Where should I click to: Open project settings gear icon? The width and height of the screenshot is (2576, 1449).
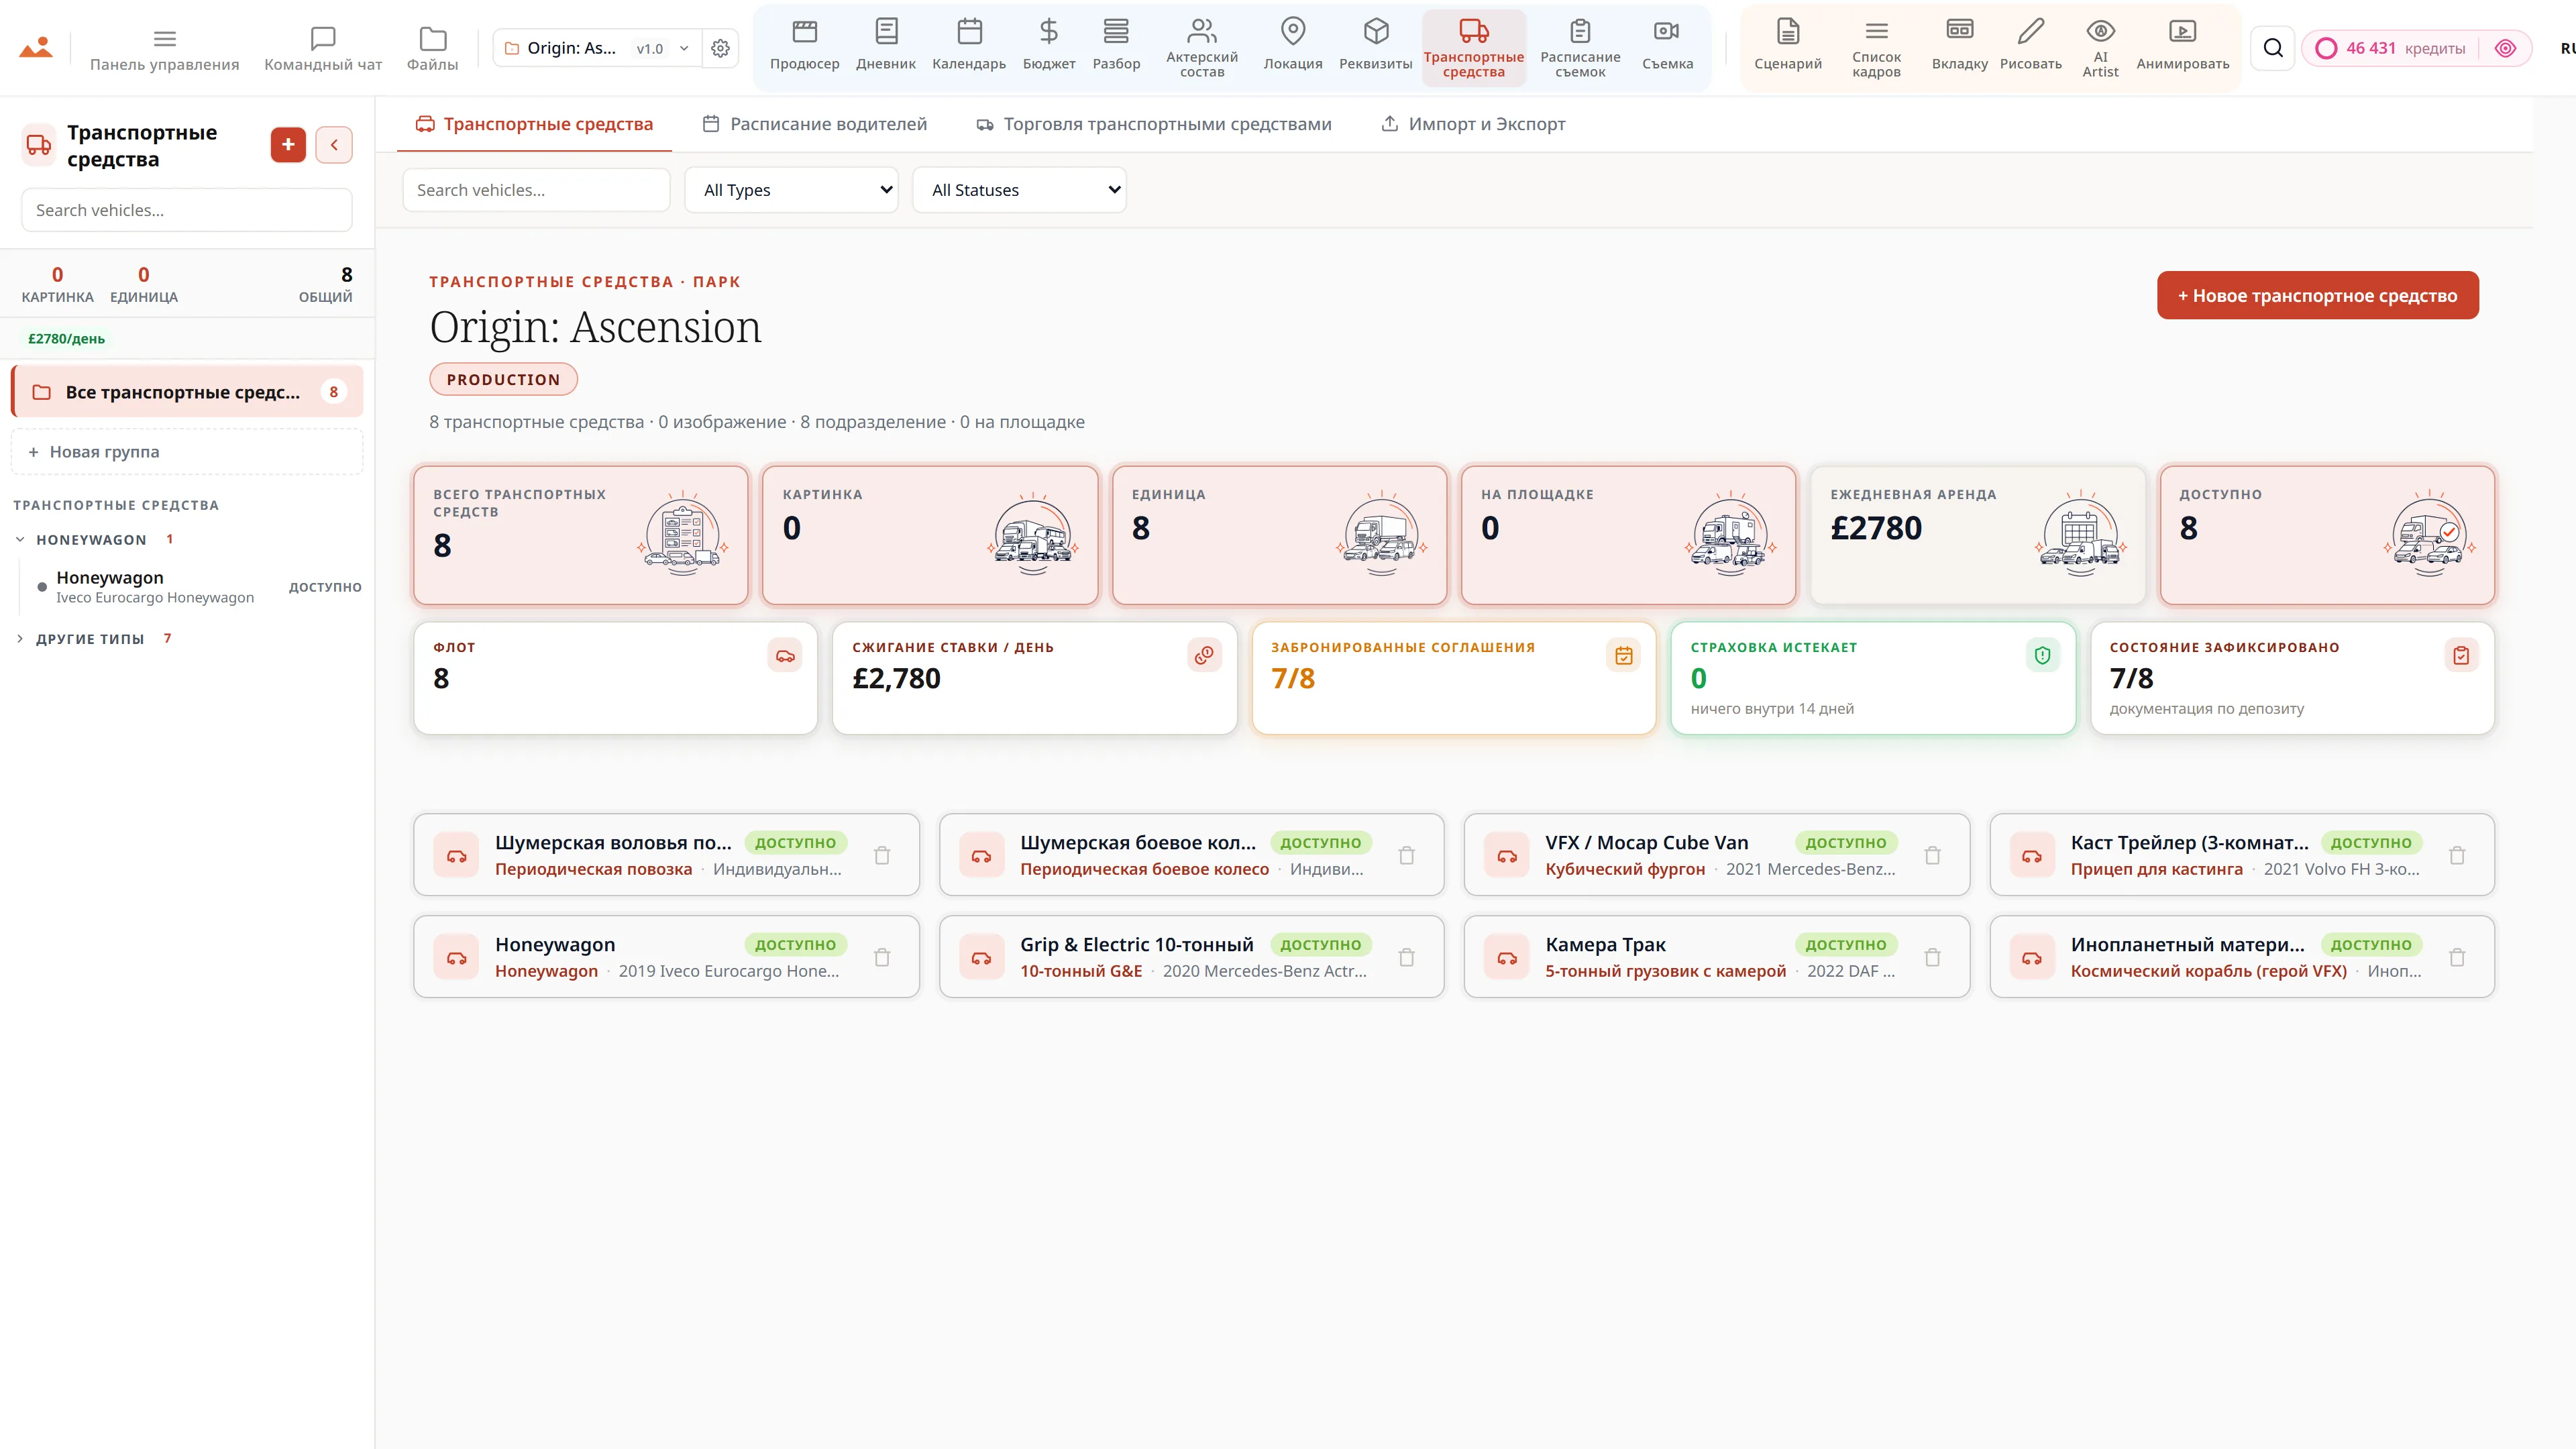click(x=720, y=48)
